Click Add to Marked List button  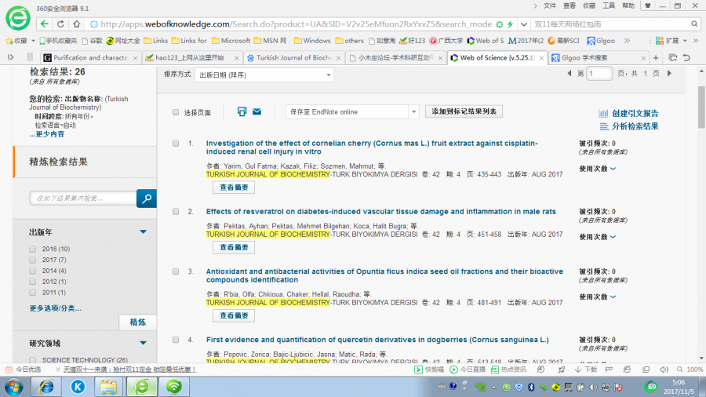point(464,111)
